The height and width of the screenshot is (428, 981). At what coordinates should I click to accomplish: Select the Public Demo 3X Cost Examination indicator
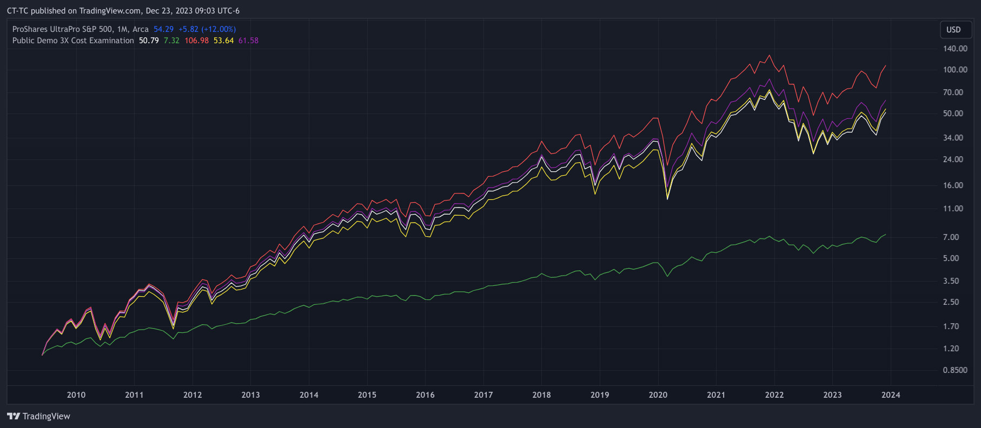pyautogui.click(x=73, y=41)
